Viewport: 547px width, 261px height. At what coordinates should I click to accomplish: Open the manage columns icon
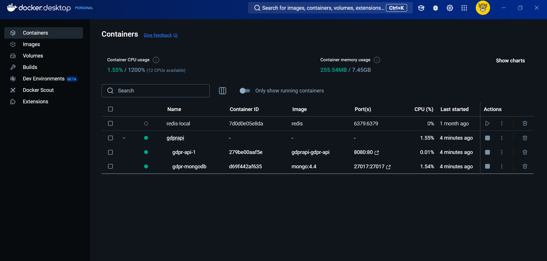[223, 91]
